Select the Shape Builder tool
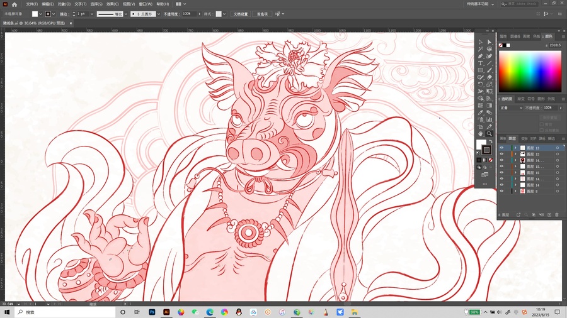 [x=480, y=99]
